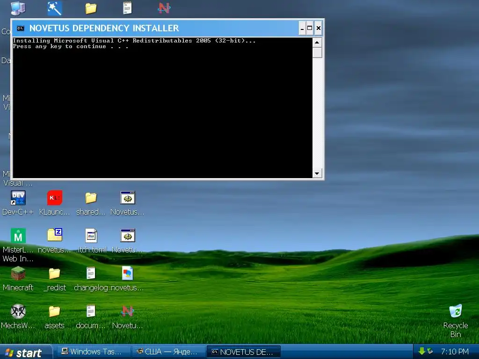
Task: Launch the KLaunc... red icon
Action: coord(55,203)
